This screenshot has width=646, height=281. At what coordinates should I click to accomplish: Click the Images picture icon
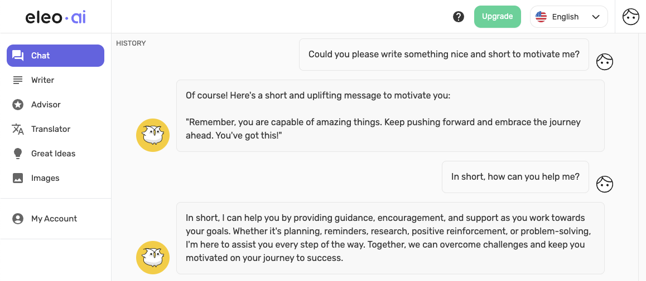(x=18, y=178)
